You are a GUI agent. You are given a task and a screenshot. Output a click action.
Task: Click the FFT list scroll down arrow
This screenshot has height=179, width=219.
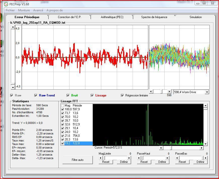[x=206, y=144]
